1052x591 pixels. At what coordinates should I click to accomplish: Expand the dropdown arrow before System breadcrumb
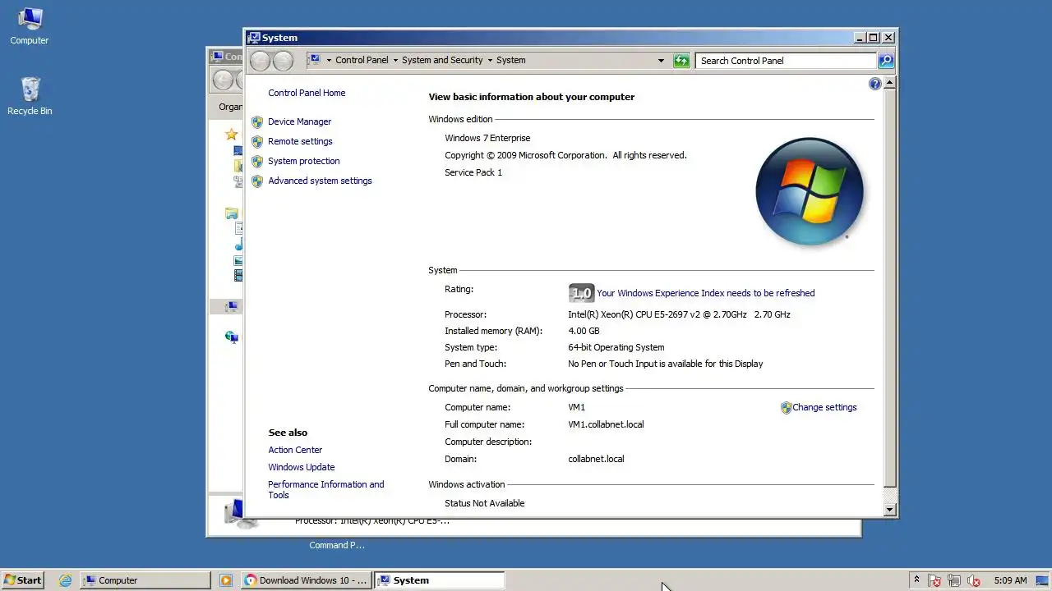point(490,61)
